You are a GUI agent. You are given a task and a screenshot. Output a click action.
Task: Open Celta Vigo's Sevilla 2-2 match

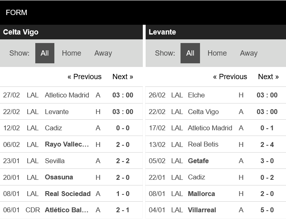pyautogui.click(x=71, y=161)
